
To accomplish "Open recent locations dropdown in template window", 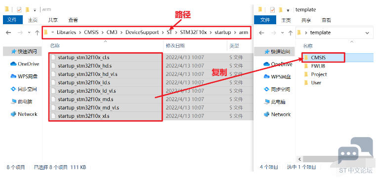I will tap(282, 33).
